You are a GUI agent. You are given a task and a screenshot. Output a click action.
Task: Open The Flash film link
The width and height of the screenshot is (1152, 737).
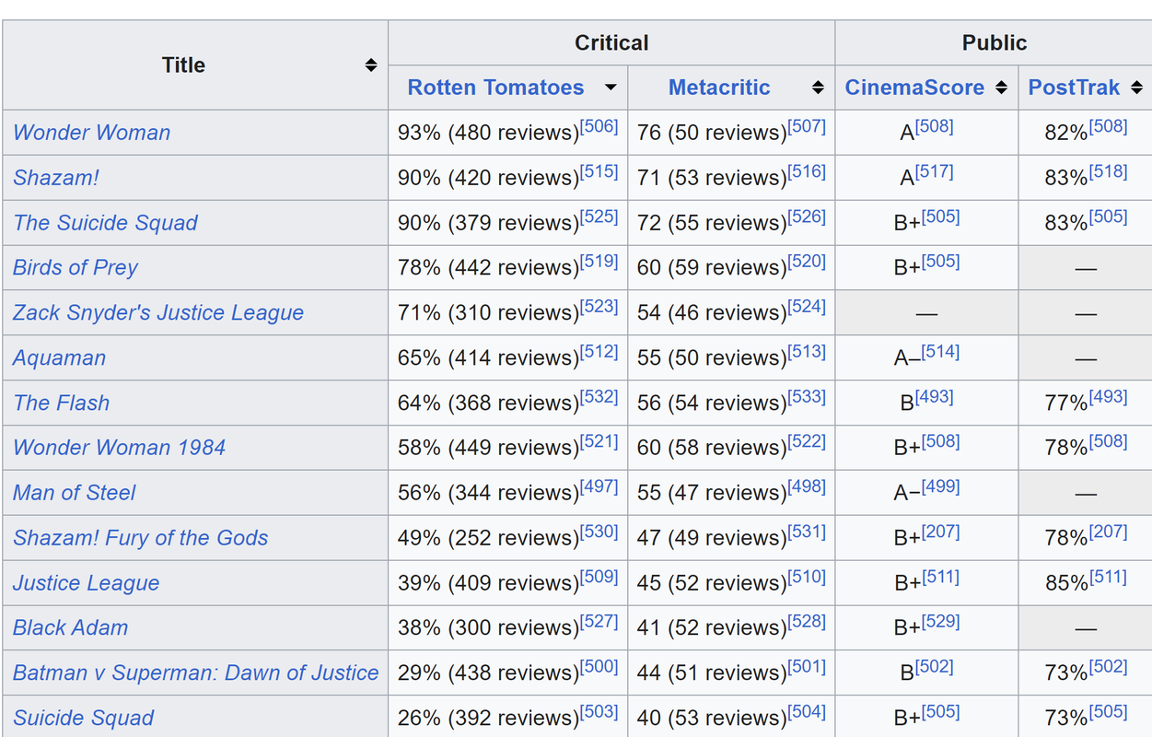61,404
